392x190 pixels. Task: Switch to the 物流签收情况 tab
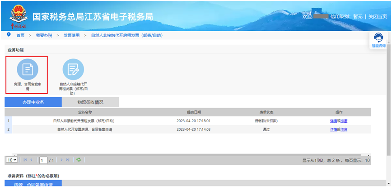90,102
